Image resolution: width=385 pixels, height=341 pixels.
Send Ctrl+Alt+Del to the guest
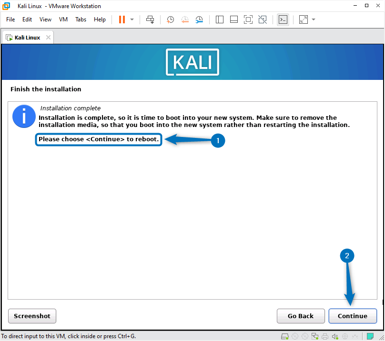tap(150, 19)
